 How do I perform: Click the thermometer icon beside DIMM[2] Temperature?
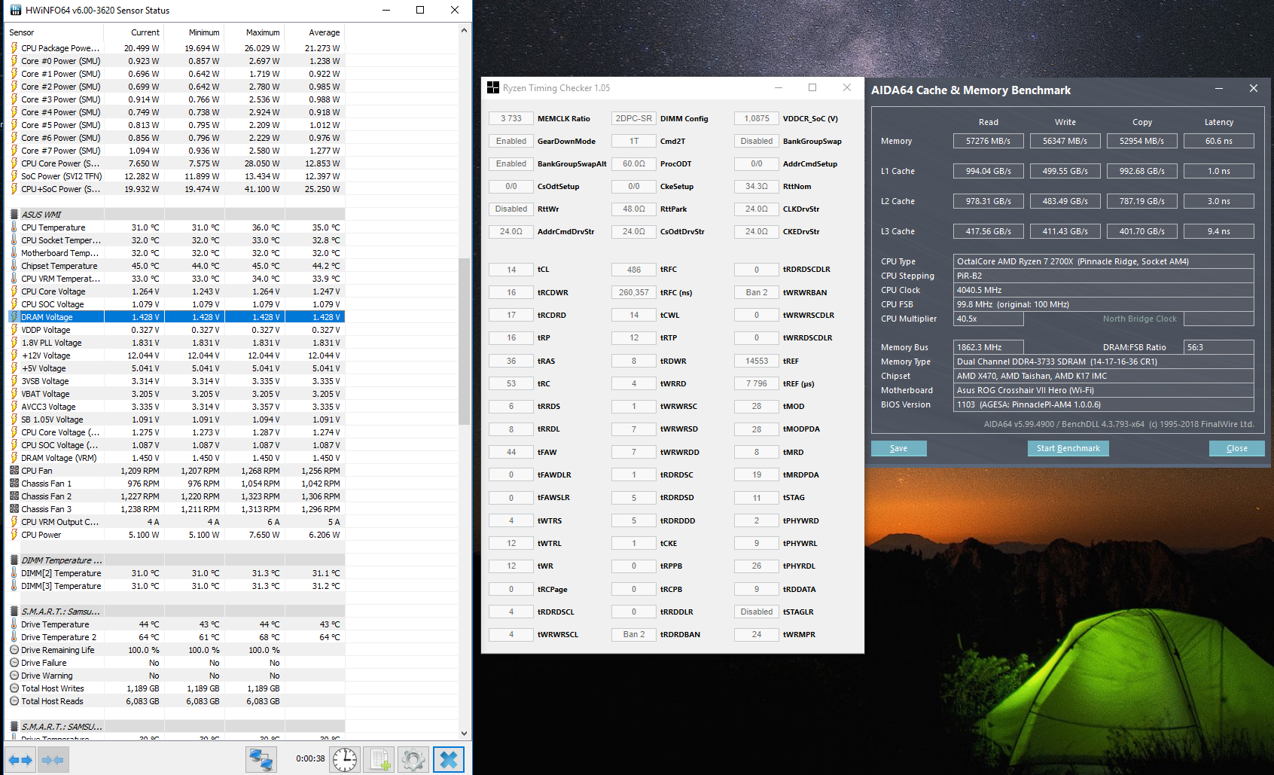[x=14, y=573]
